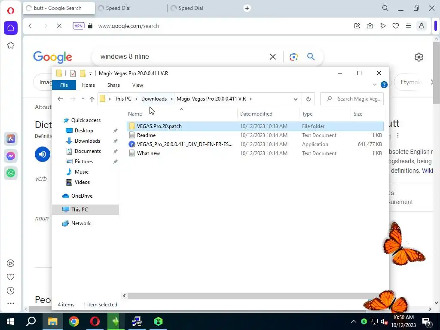Open Explorer quick access toolbar dropdown
Screen dimensions: 440x330
coord(90,73)
